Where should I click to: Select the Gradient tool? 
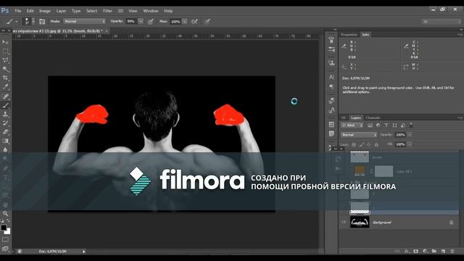coord(5,141)
